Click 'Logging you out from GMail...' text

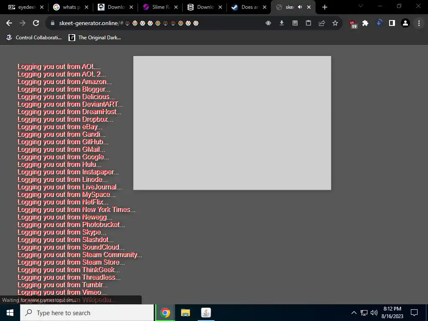tap(61, 149)
